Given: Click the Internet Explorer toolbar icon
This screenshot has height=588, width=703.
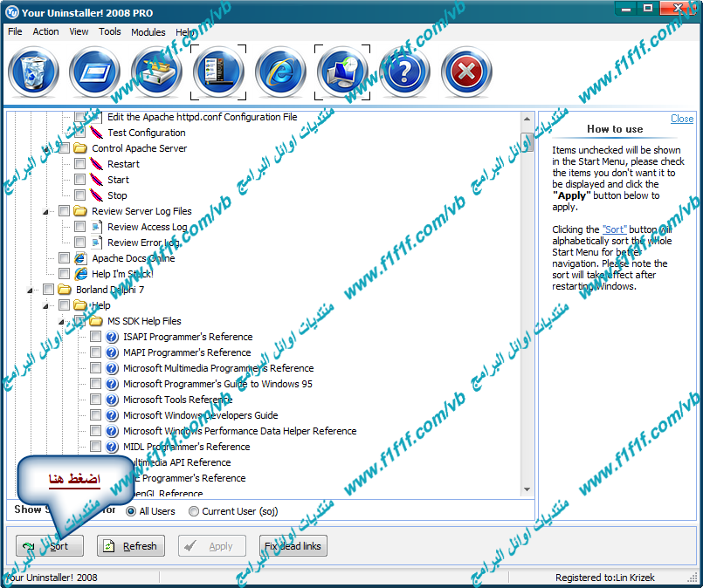Looking at the screenshot, I should click(x=280, y=72).
